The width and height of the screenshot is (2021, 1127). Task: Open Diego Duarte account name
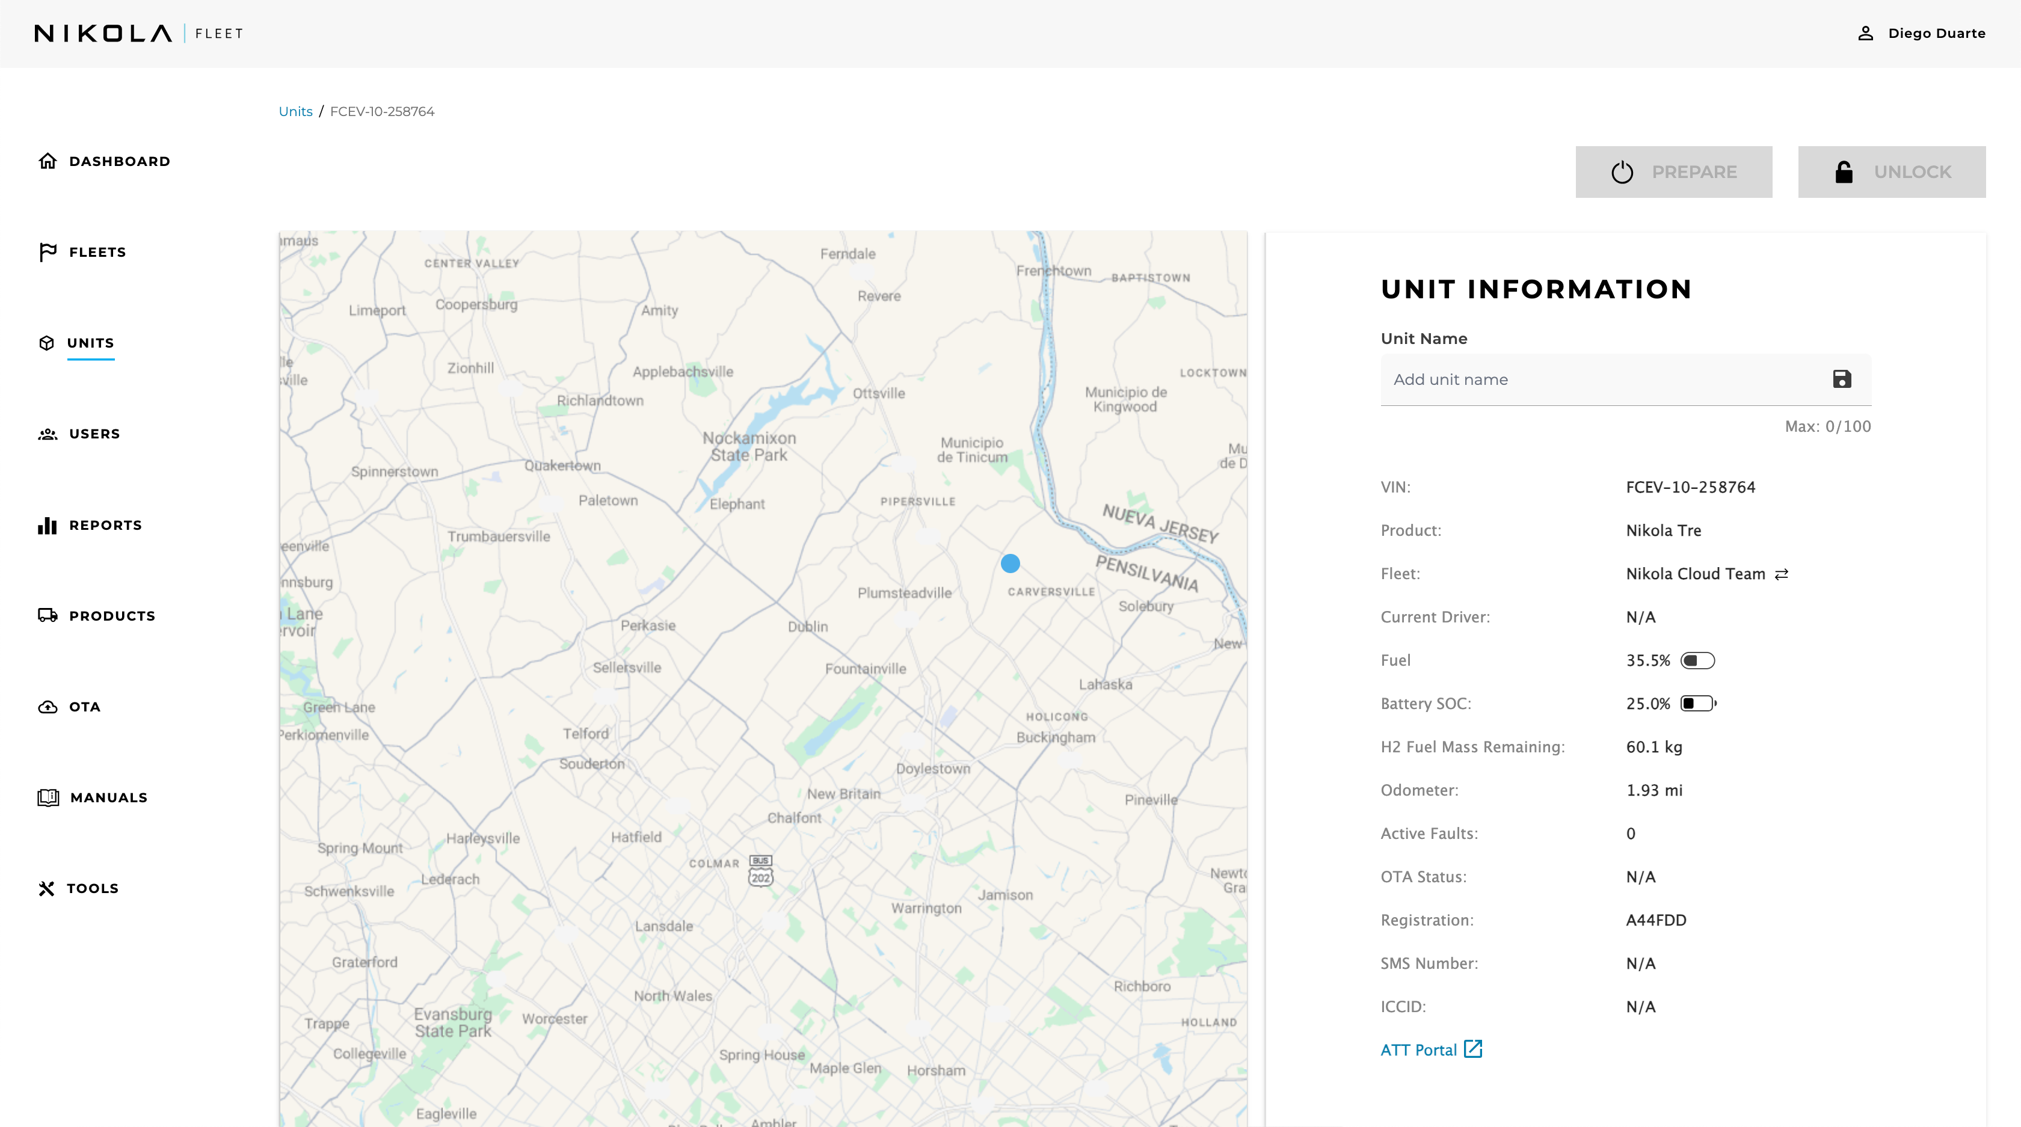coord(1936,33)
